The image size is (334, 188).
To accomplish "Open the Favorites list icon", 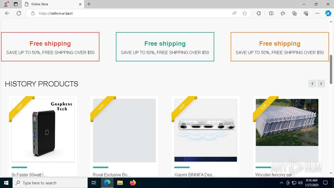I will click(x=283, y=13).
